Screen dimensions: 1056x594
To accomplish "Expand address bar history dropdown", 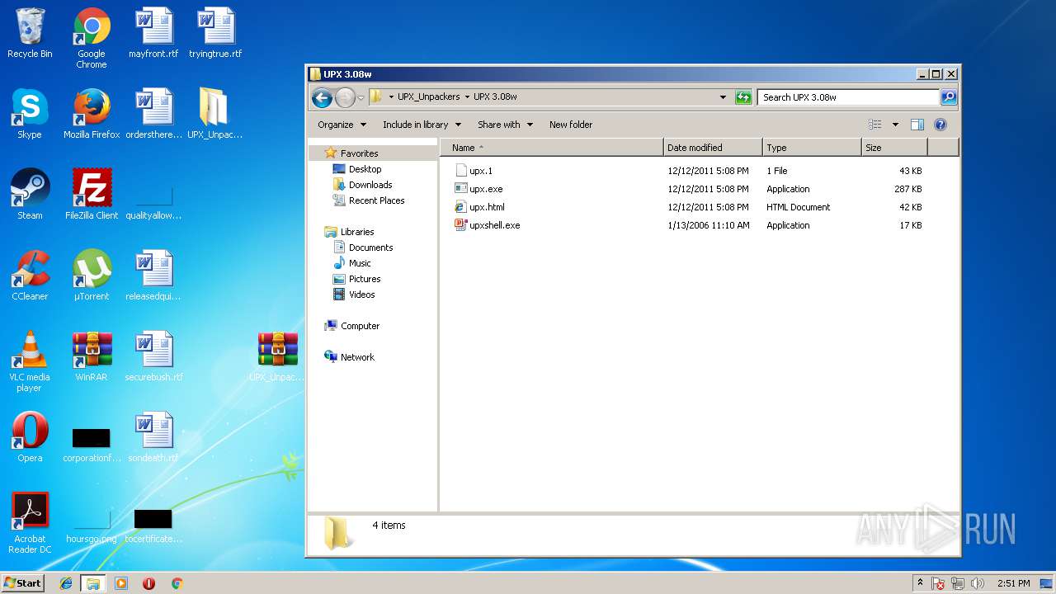I will point(723,97).
